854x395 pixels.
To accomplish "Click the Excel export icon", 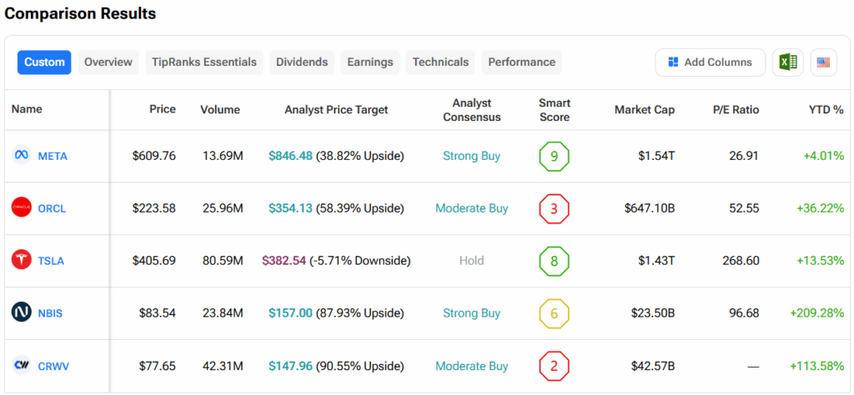I will pos(788,62).
